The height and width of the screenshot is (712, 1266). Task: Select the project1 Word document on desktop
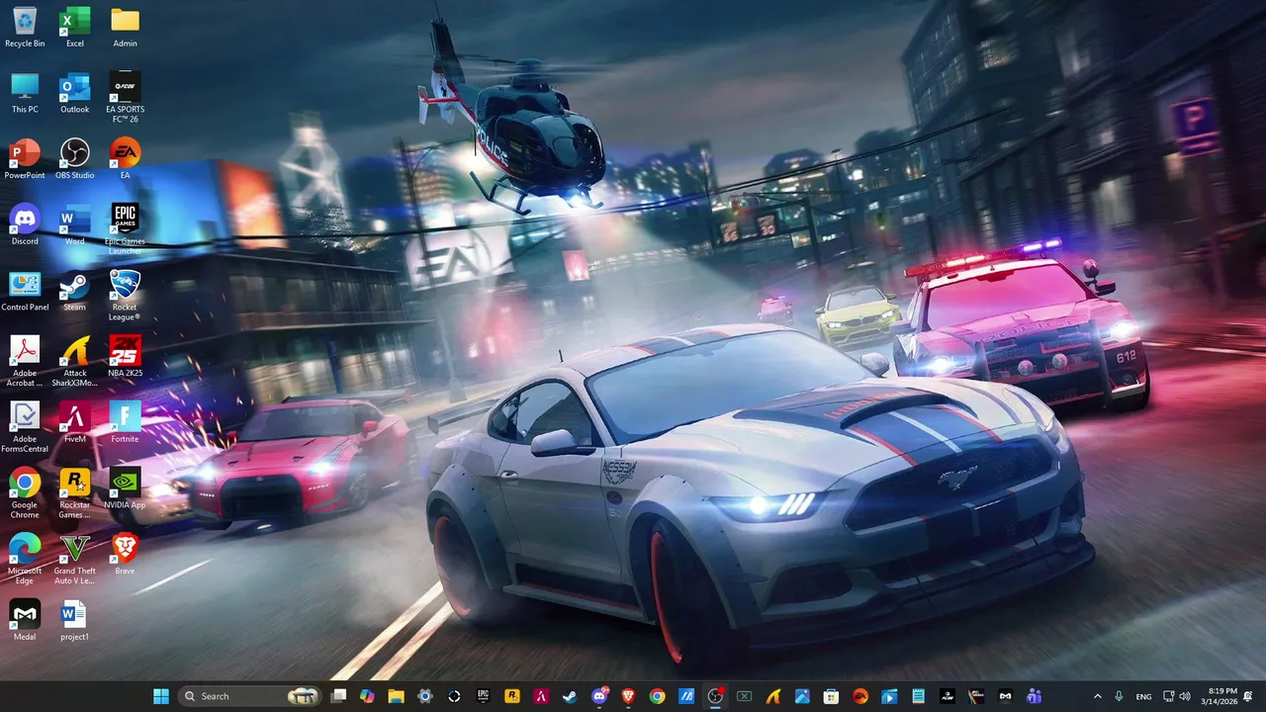(75, 620)
